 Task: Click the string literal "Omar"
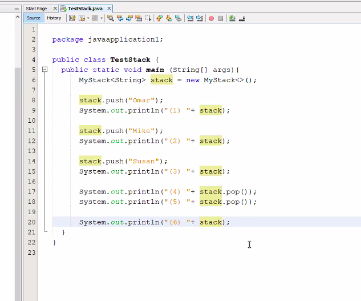click(141, 100)
